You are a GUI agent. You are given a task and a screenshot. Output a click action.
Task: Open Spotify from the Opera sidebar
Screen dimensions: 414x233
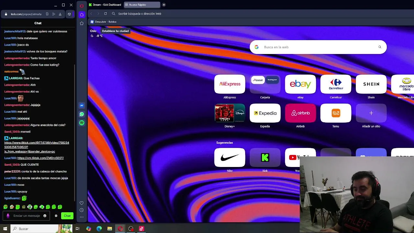point(82,123)
